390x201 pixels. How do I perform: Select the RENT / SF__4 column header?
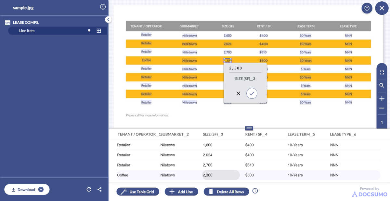pyautogui.click(x=256, y=134)
